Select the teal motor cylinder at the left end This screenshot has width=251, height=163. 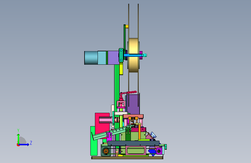(x=91, y=58)
